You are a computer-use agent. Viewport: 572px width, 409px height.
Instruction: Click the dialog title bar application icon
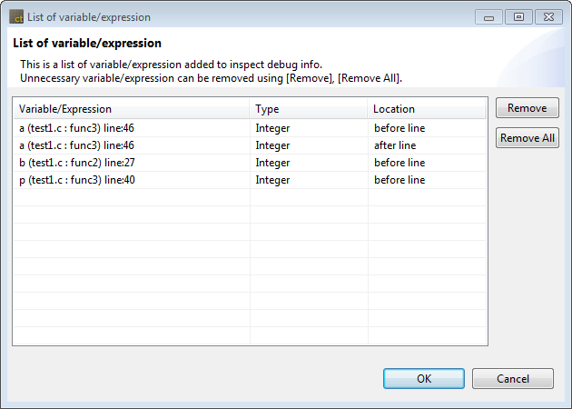15,16
